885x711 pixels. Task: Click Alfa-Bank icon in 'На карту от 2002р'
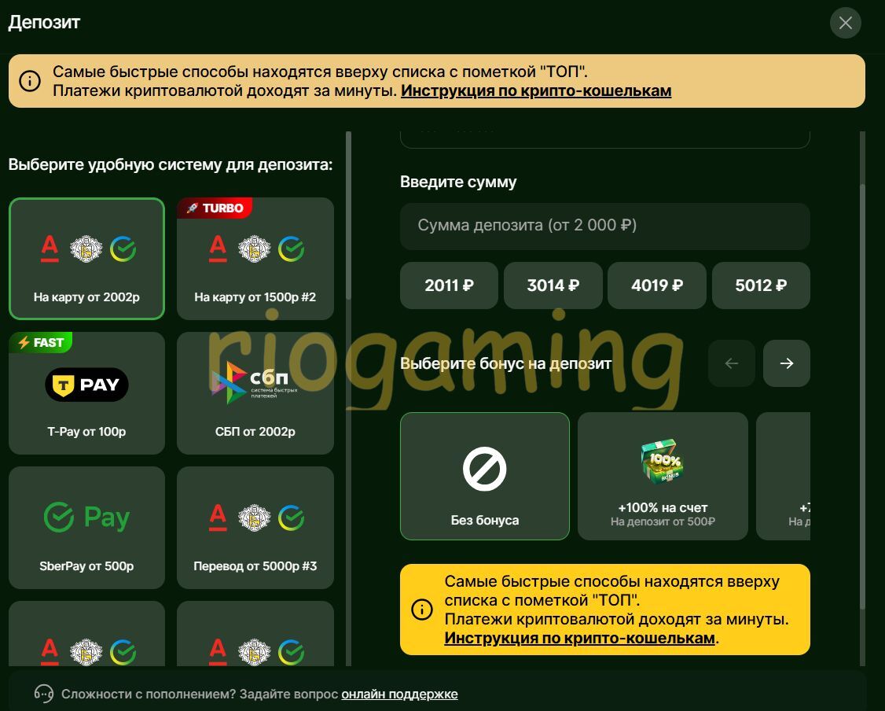point(50,249)
